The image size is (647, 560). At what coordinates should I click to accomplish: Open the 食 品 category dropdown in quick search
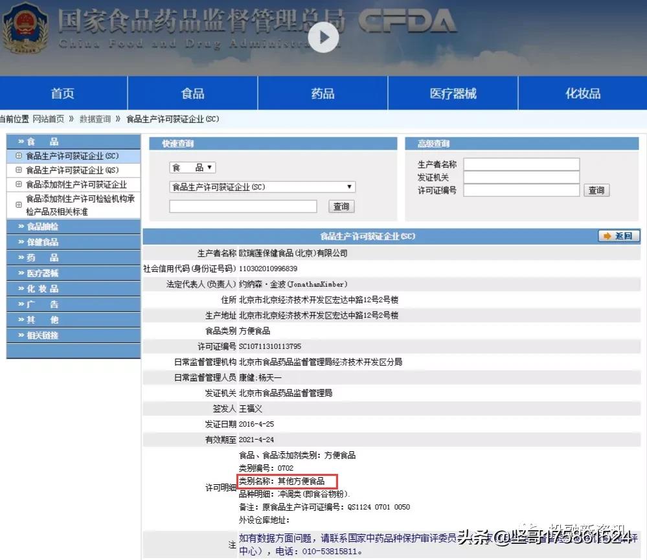pos(192,168)
